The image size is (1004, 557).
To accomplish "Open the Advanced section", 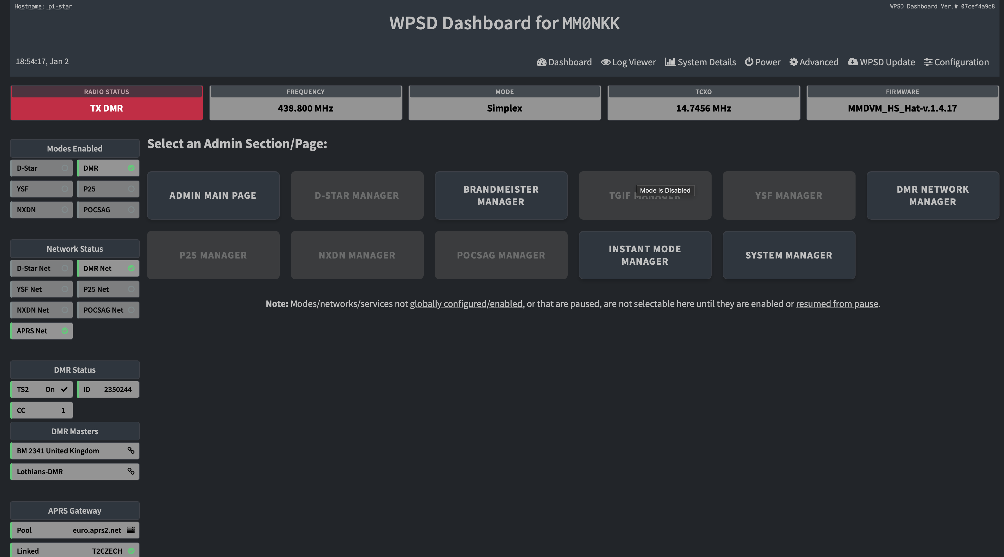I will (x=814, y=62).
